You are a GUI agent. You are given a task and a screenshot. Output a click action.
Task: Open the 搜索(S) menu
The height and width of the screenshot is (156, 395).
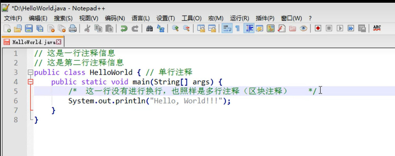(63, 18)
